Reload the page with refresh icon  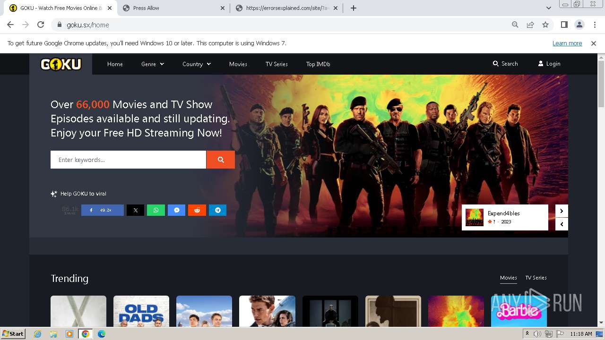[x=41, y=25]
